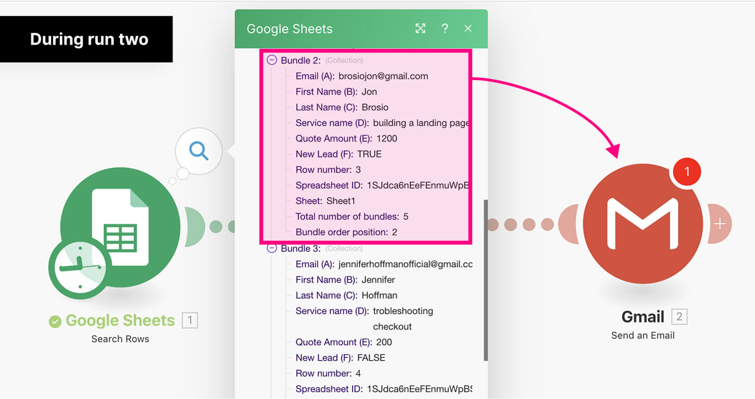Select jenniferhoffmanofficial email in Bundle 3
This screenshot has height=399, width=755.
point(406,264)
